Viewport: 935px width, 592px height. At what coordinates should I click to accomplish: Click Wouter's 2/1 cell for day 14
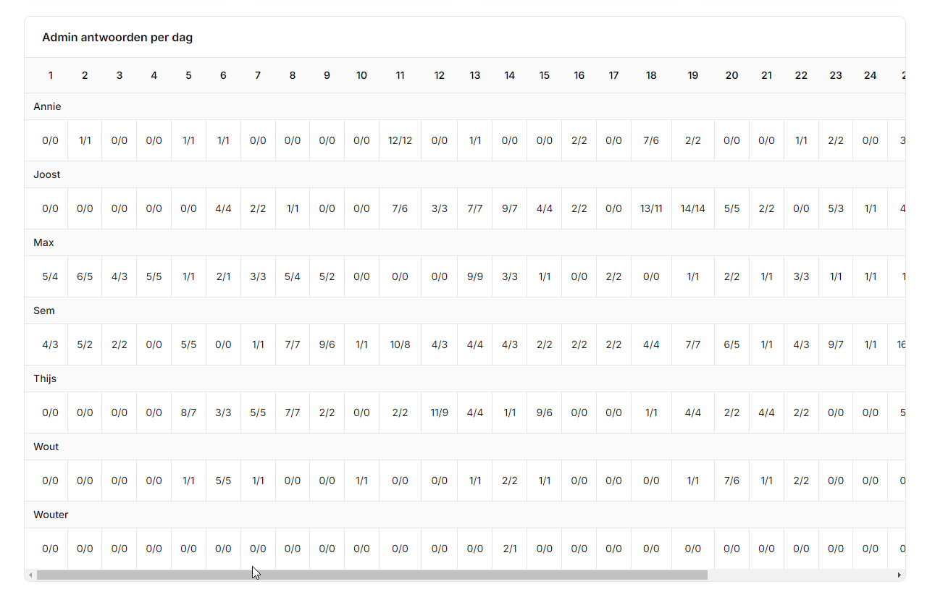510,549
